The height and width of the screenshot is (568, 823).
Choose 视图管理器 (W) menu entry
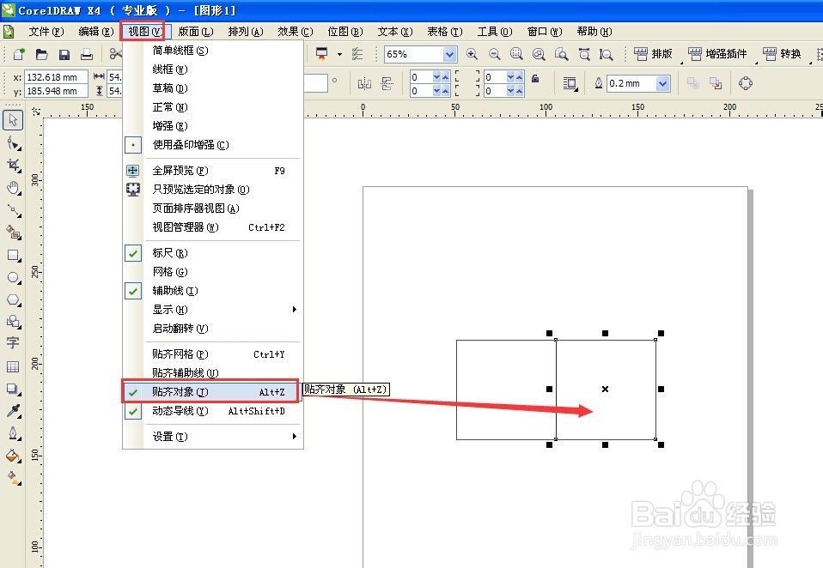(x=212, y=227)
